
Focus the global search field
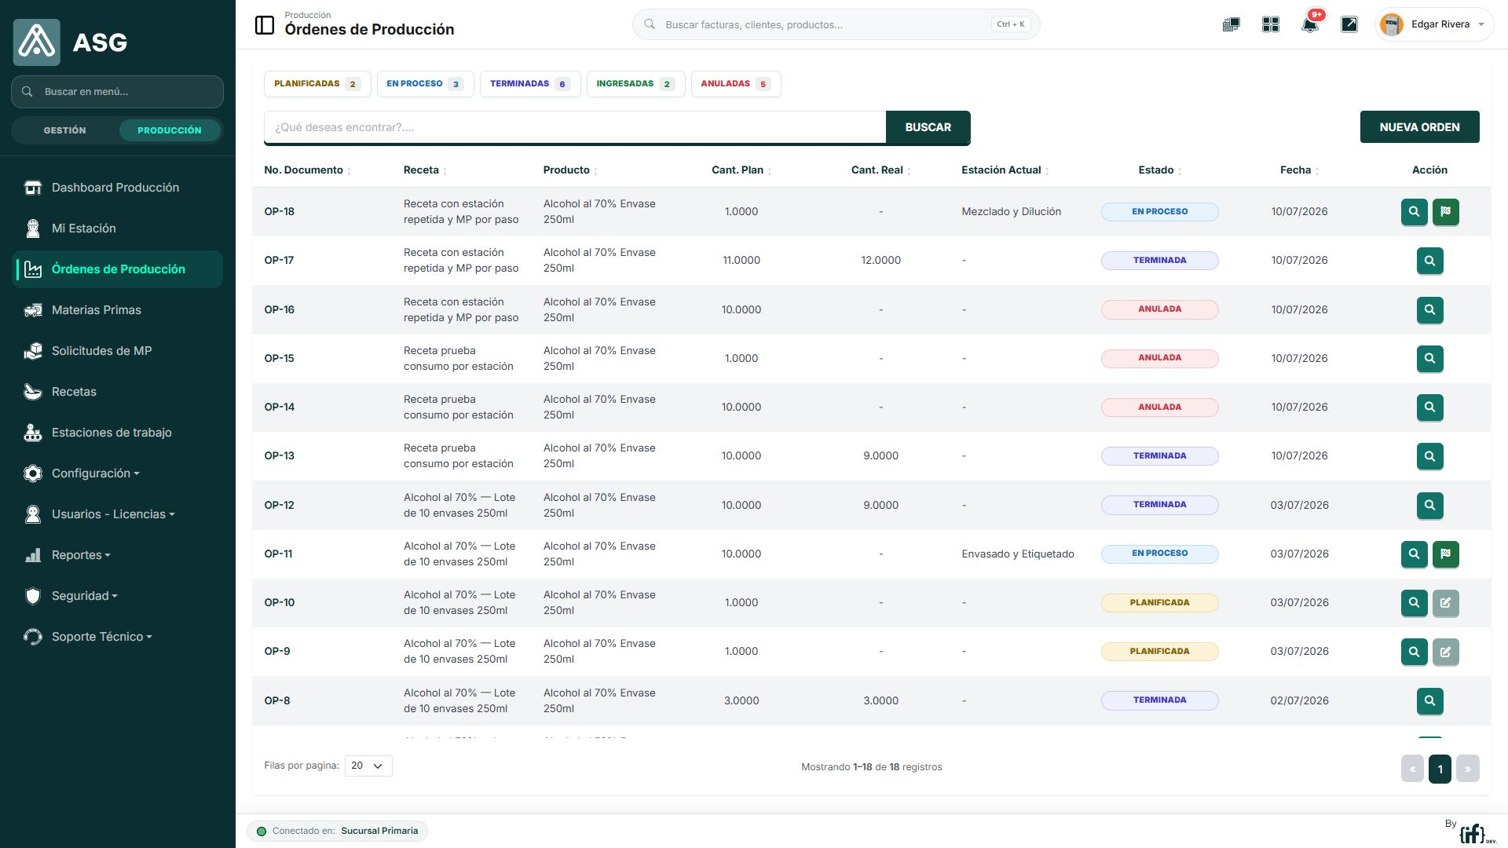pos(836,24)
